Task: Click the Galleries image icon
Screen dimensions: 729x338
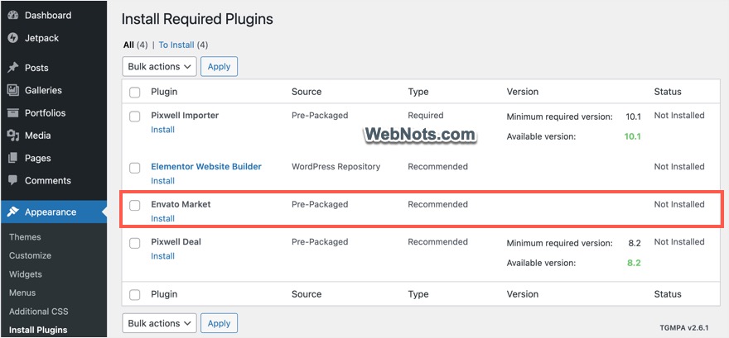Action: tap(13, 90)
